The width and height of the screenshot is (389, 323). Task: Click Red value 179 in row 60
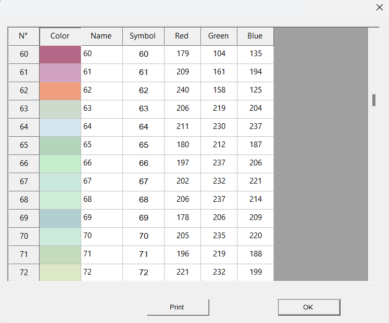coord(182,55)
